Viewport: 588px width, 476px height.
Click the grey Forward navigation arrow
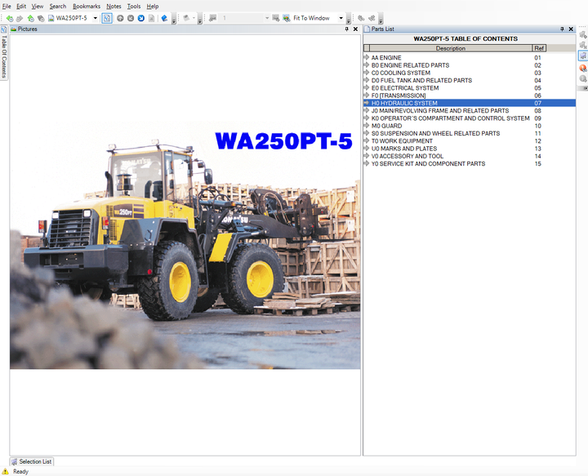[20, 18]
